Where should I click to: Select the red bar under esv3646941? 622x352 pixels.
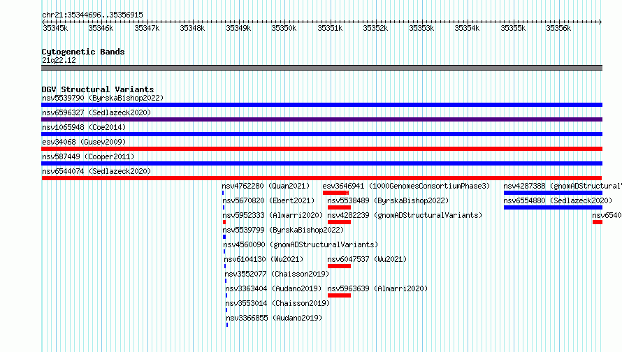(x=335, y=193)
